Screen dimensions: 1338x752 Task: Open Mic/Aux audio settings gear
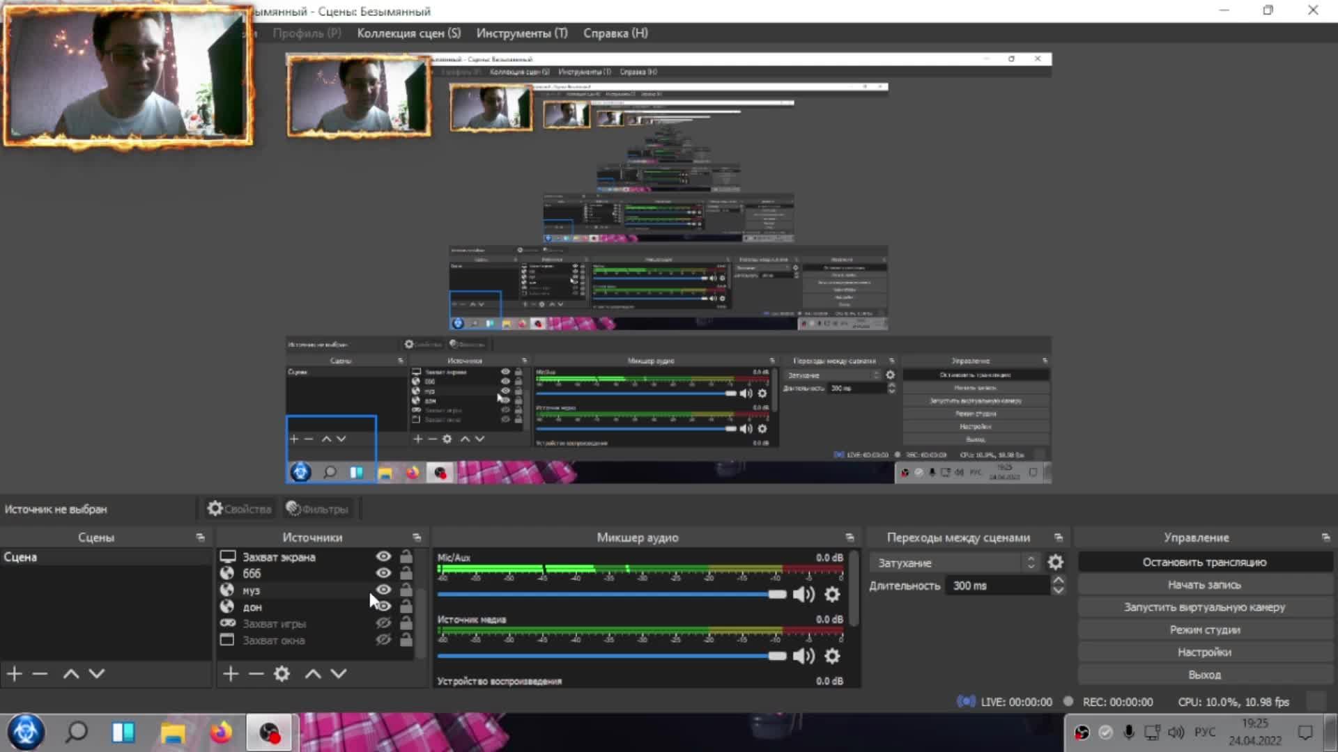832,594
